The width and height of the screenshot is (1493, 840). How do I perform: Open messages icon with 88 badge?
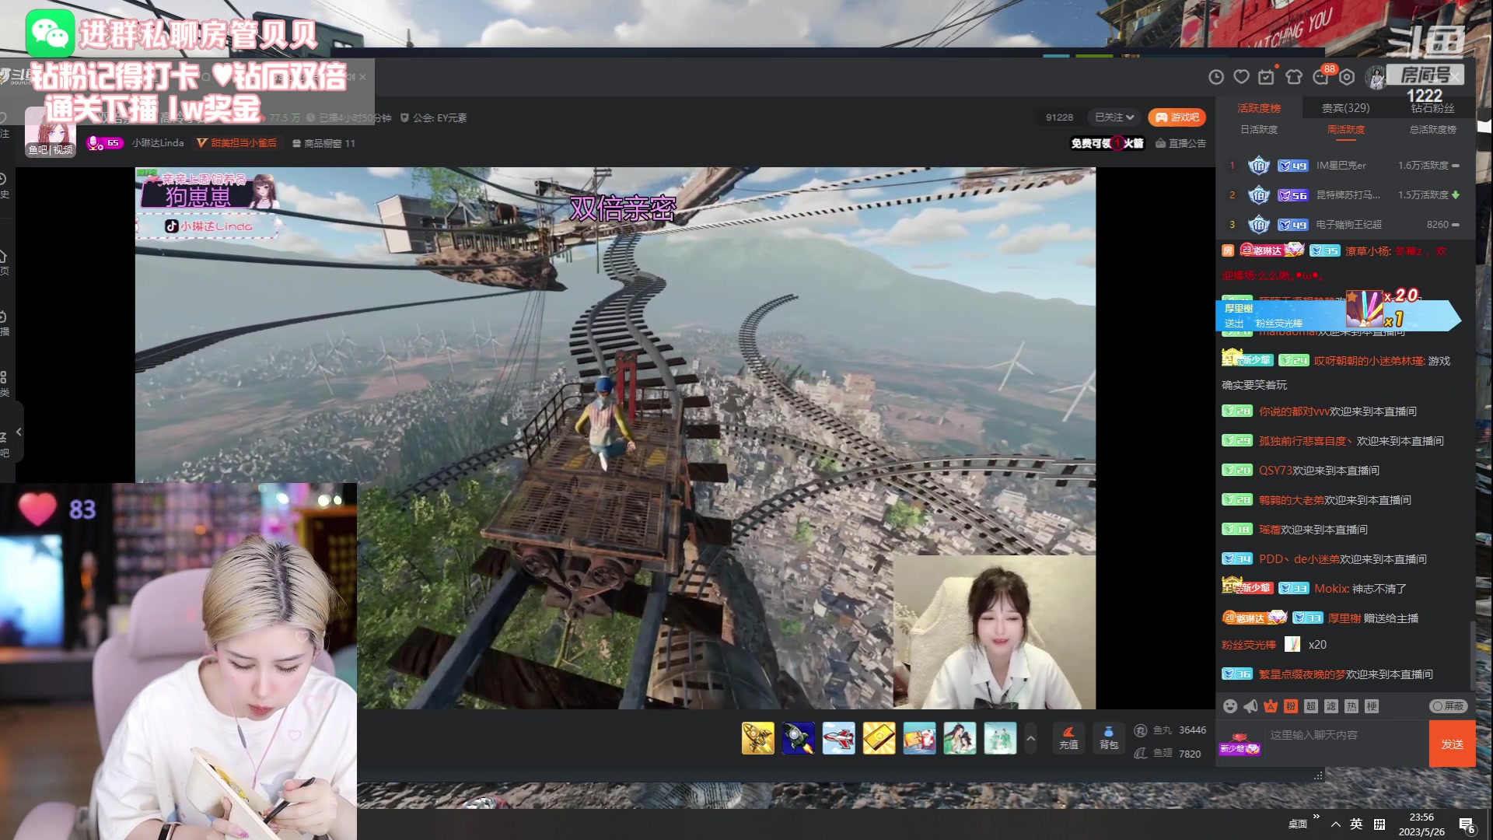coord(1321,76)
